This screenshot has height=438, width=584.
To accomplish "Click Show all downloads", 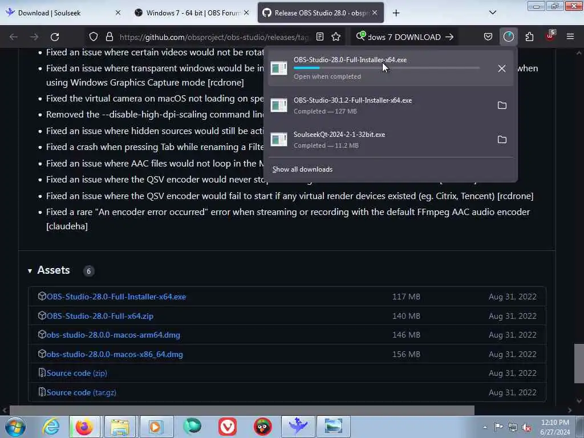I will coord(302,169).
